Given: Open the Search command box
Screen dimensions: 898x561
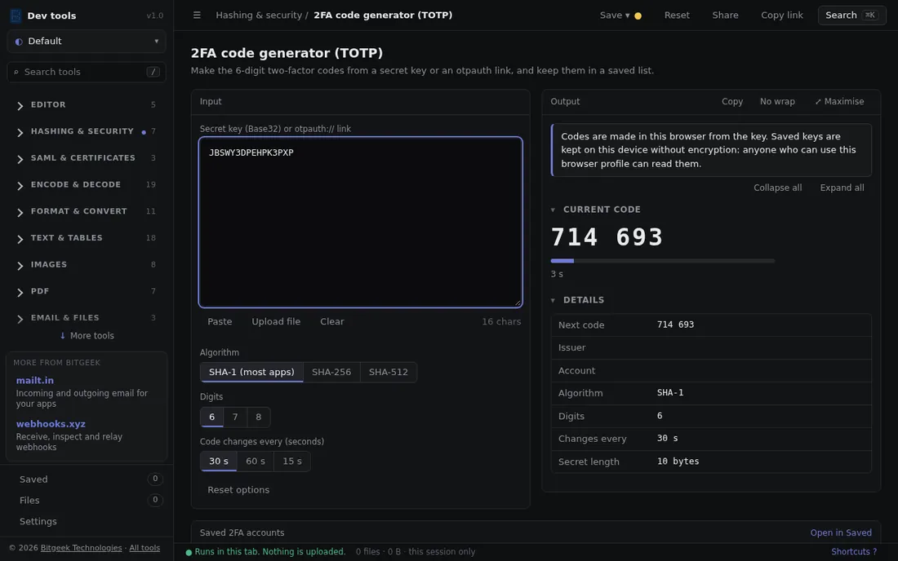Looking at the screenshot, I should tap(851, 15).
